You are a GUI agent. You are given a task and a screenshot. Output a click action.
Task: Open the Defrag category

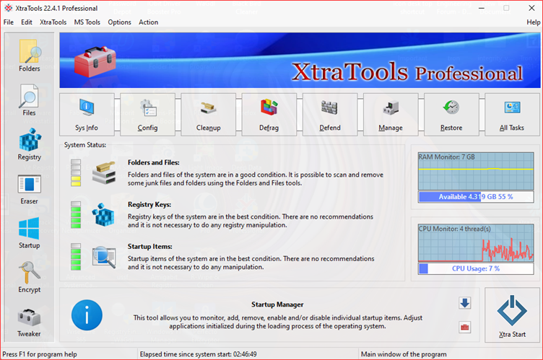tap(269, 115)
